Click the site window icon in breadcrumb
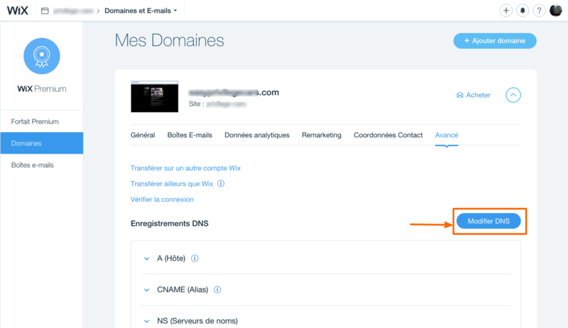568x328 pixels. pyautogui.click(x=45, y=11)
